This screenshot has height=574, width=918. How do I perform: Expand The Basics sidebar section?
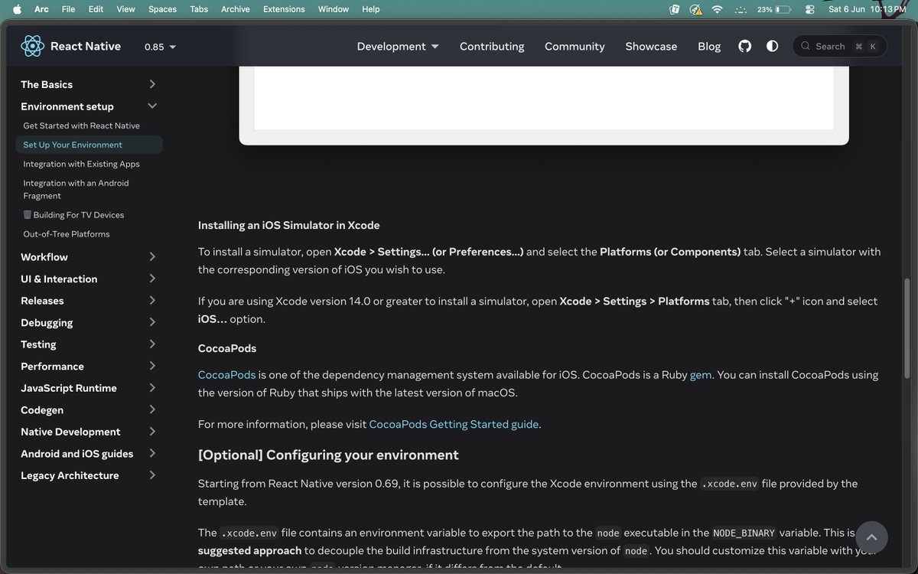(89, 84)
